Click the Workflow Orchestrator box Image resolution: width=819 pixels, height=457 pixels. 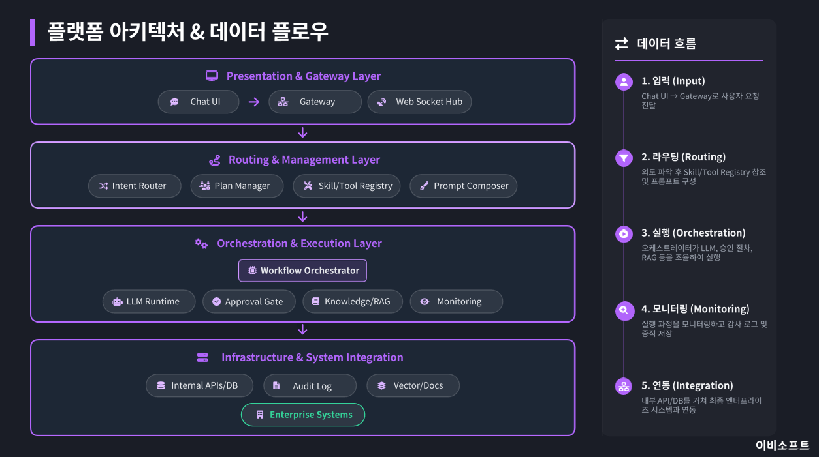click(x=302, y=271)
